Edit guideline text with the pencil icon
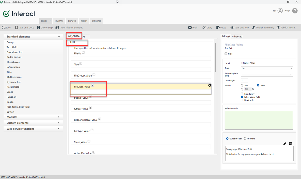The image size is (301, 179). [x=285, y=144]
